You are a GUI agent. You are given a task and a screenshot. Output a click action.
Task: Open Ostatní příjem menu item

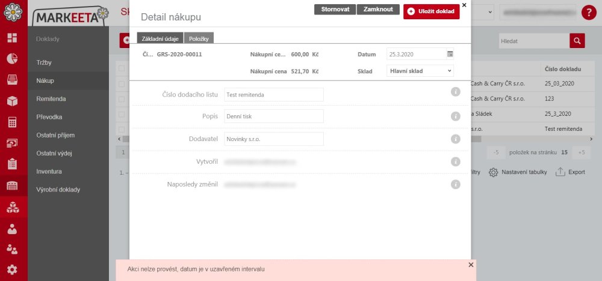(55, 135)
